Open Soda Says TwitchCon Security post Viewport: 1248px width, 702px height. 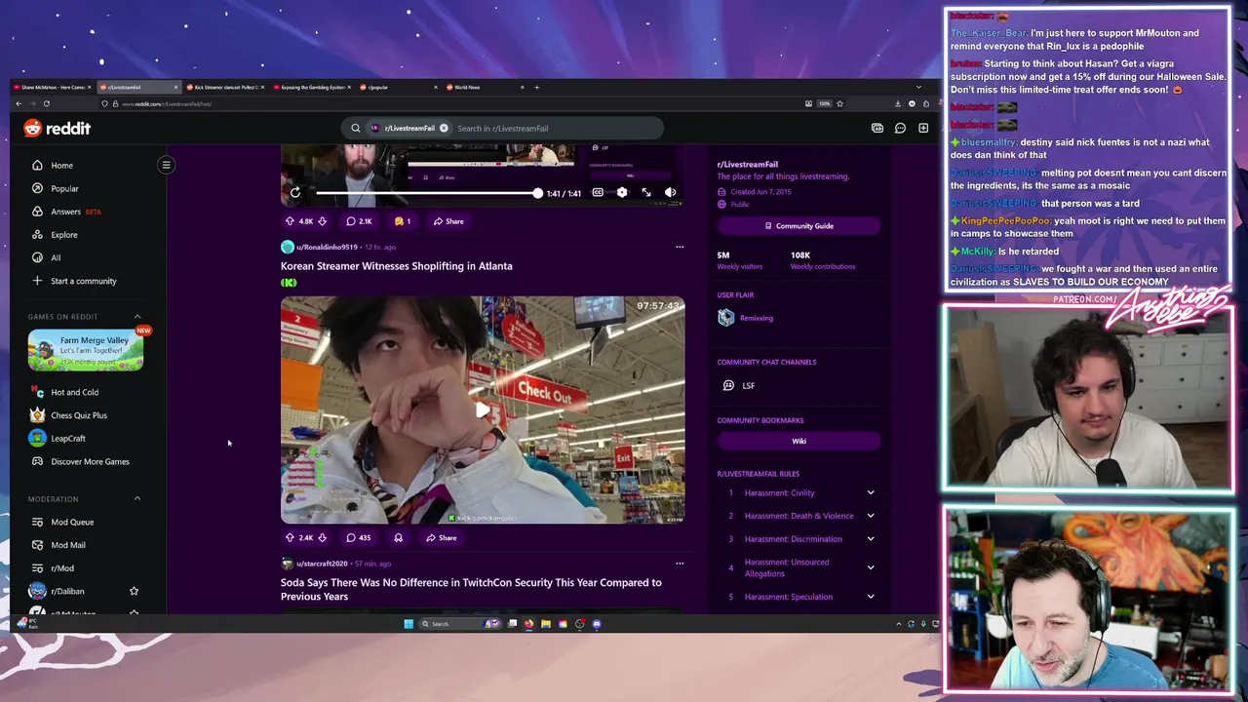tap(471, 589)
